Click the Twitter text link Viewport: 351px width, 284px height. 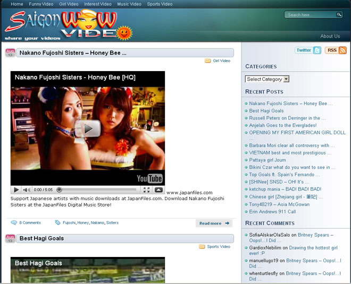click(304, 50)
